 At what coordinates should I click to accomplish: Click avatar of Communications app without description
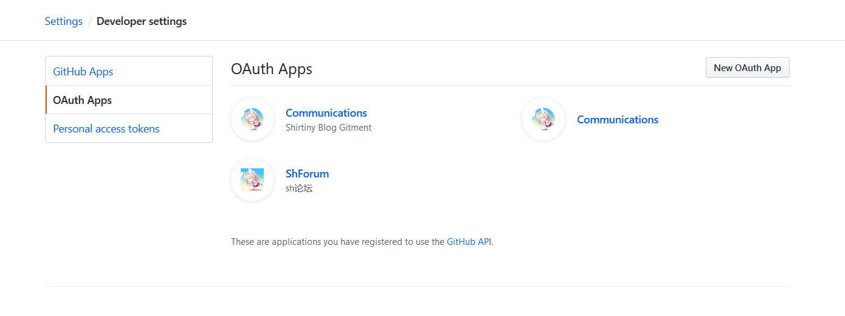[x=543, y=119]
